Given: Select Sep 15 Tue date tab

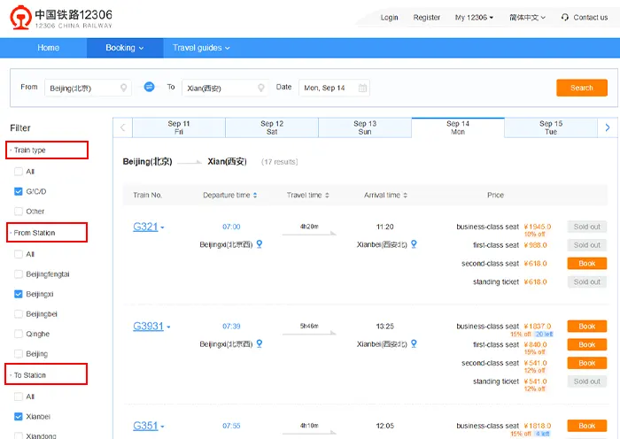Looking at the screenshot, I should [551, 127].
